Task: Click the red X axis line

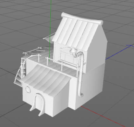Action: pyautogui.click(x=103, y=117)
